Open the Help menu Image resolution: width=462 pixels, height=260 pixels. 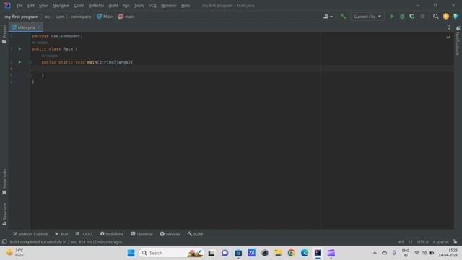point(186,6)
